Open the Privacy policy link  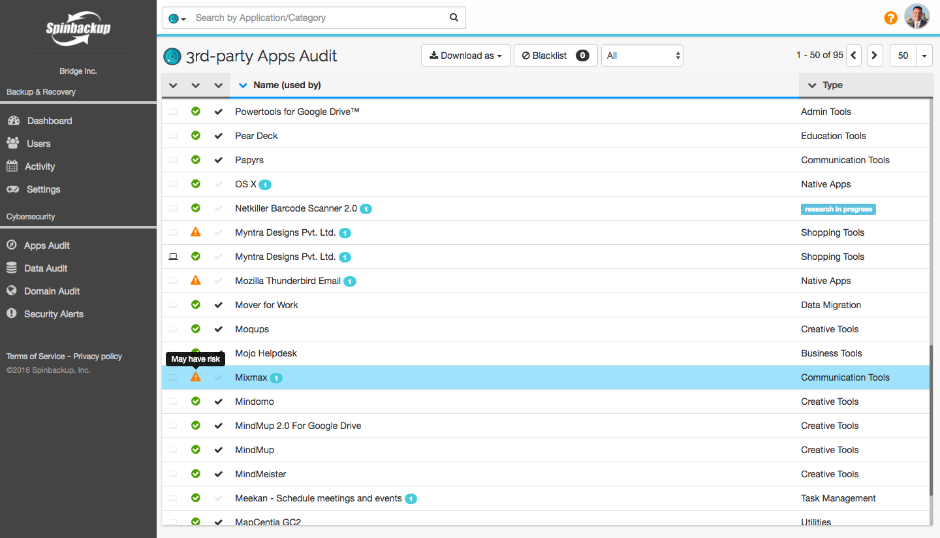pos(98,356)
